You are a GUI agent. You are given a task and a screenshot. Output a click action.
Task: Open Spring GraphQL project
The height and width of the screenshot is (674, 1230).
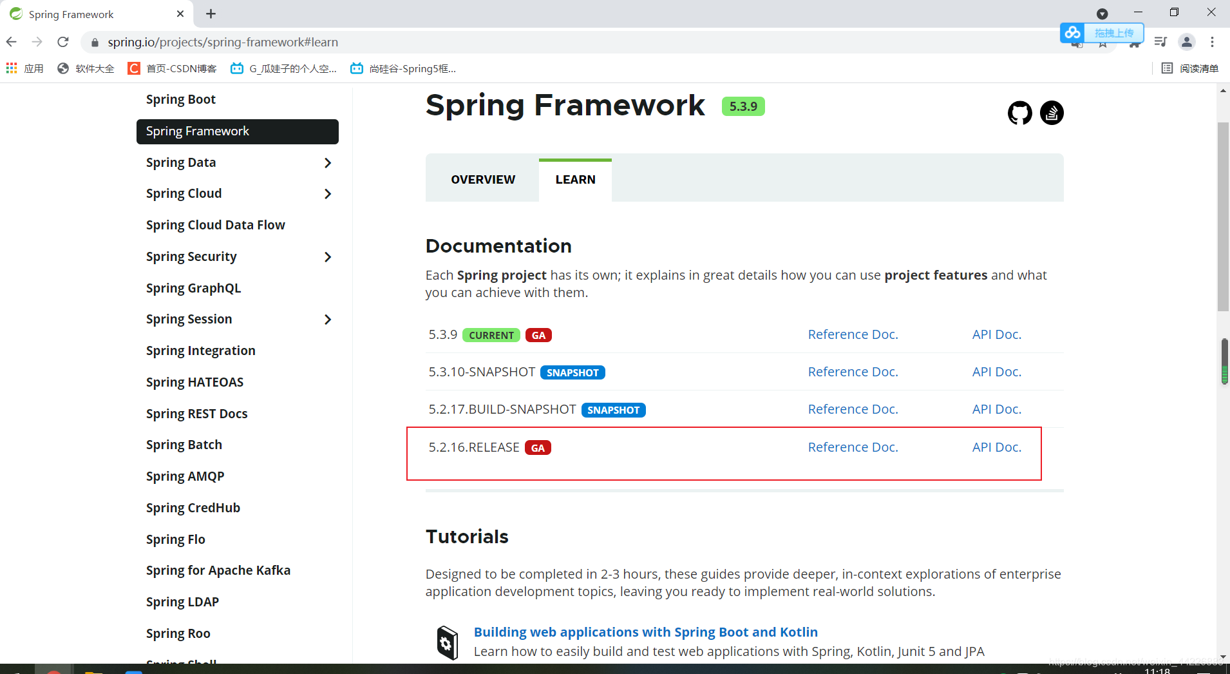click(194, 288)
